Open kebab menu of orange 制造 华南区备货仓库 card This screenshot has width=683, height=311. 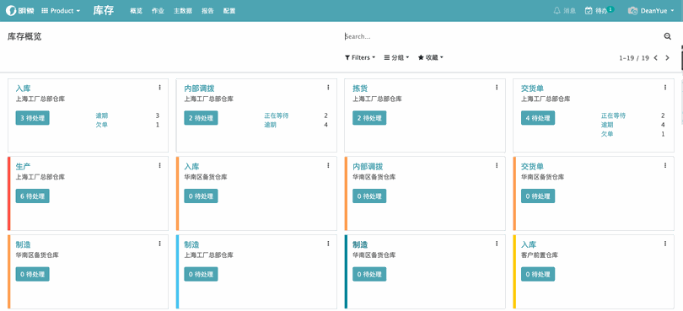click(x=159, y=244)
